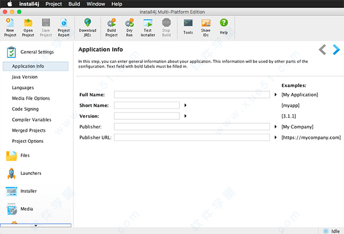Select Code Signing in sidebar
Viewport: 344px width, 234px height.
click(25, 109)
